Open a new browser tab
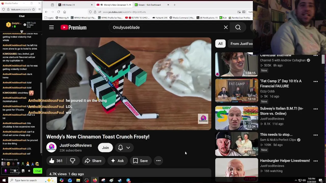 pyautogui.click(x=174, y=5)
